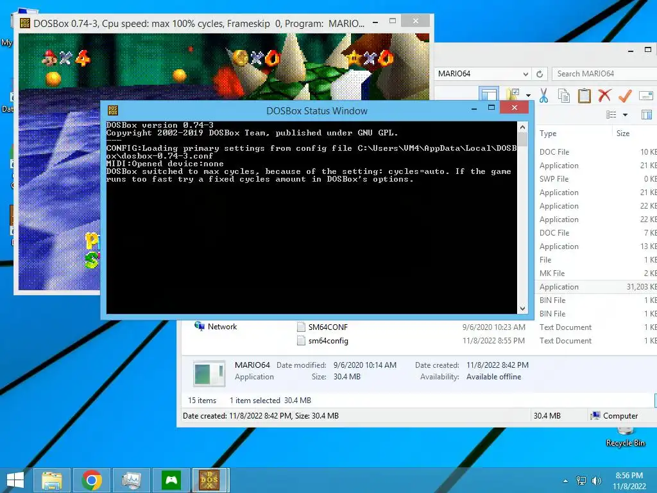Open the view layout dropdown arrow
The image size is (657, 493).
click(625, 115)
